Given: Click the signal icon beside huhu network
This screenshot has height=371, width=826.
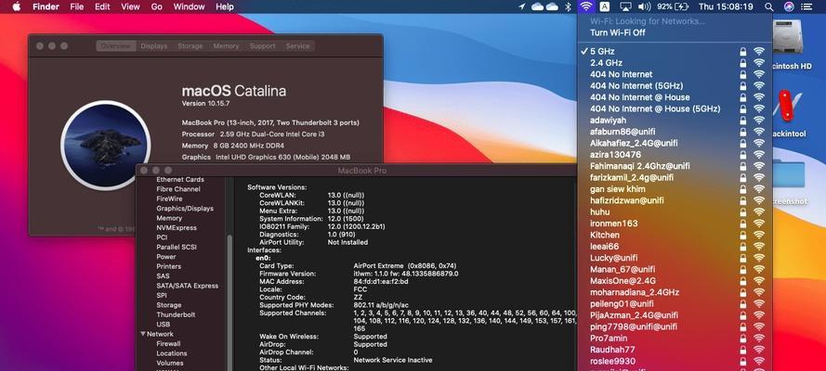Looking at the screenshot, I should click(x=758, y=211).
